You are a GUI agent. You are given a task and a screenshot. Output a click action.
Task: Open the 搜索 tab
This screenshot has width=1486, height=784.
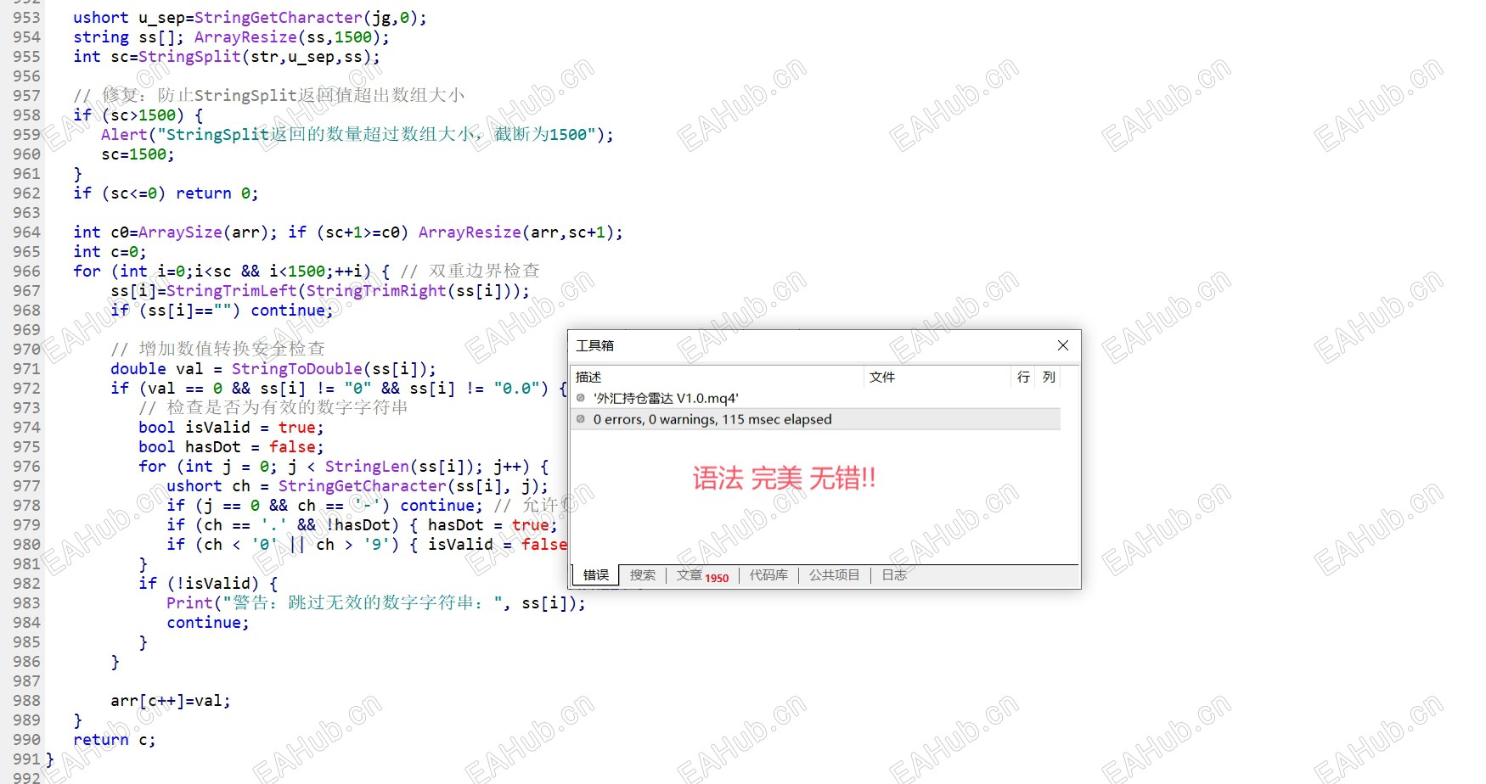point(643,575)
